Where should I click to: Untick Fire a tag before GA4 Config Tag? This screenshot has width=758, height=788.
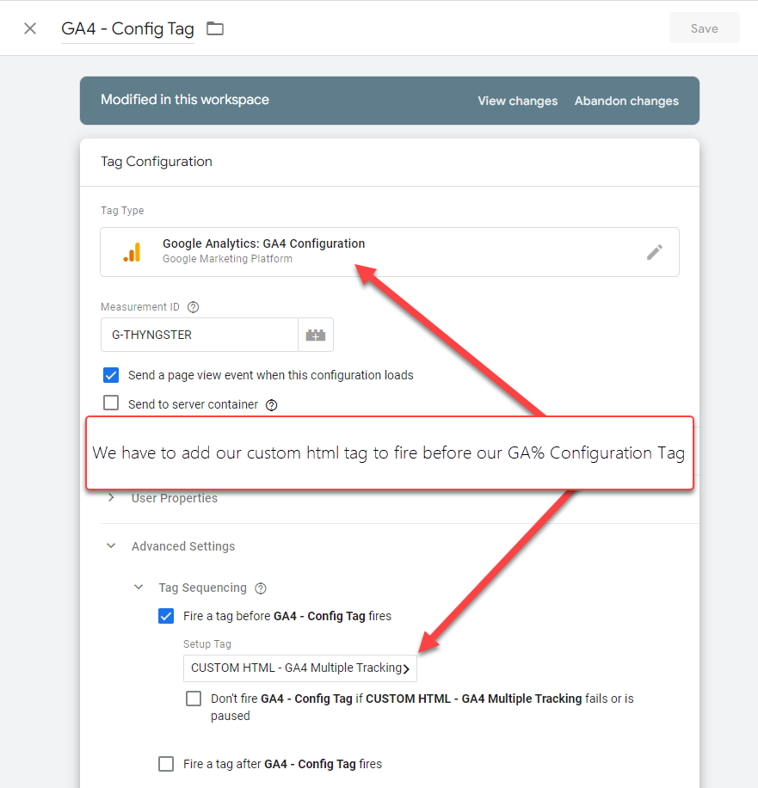tap(166, 616)
